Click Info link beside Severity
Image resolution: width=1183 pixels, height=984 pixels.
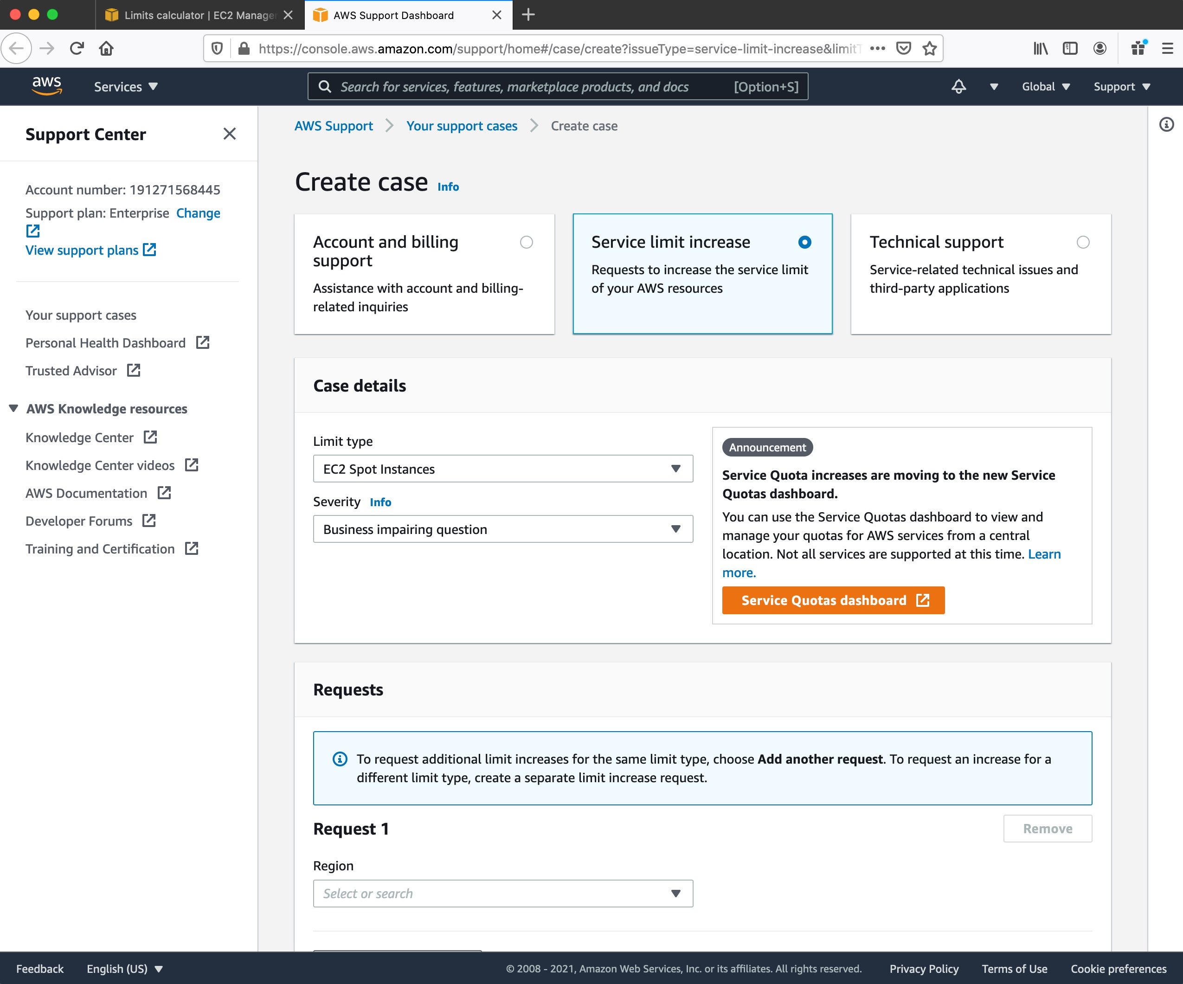pos(380,502)
